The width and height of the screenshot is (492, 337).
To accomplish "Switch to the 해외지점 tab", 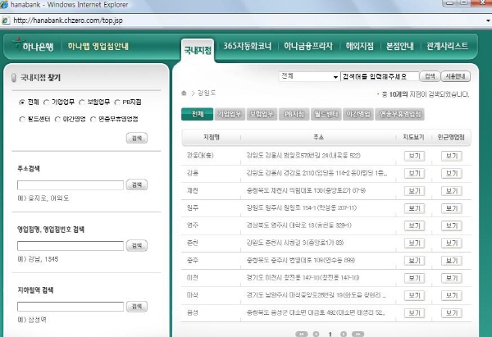I will 359,46.
